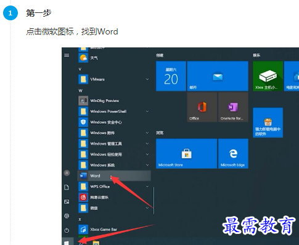Open the OneNote for... tile
Screen dimensions: 299x245
coord(233,107)
